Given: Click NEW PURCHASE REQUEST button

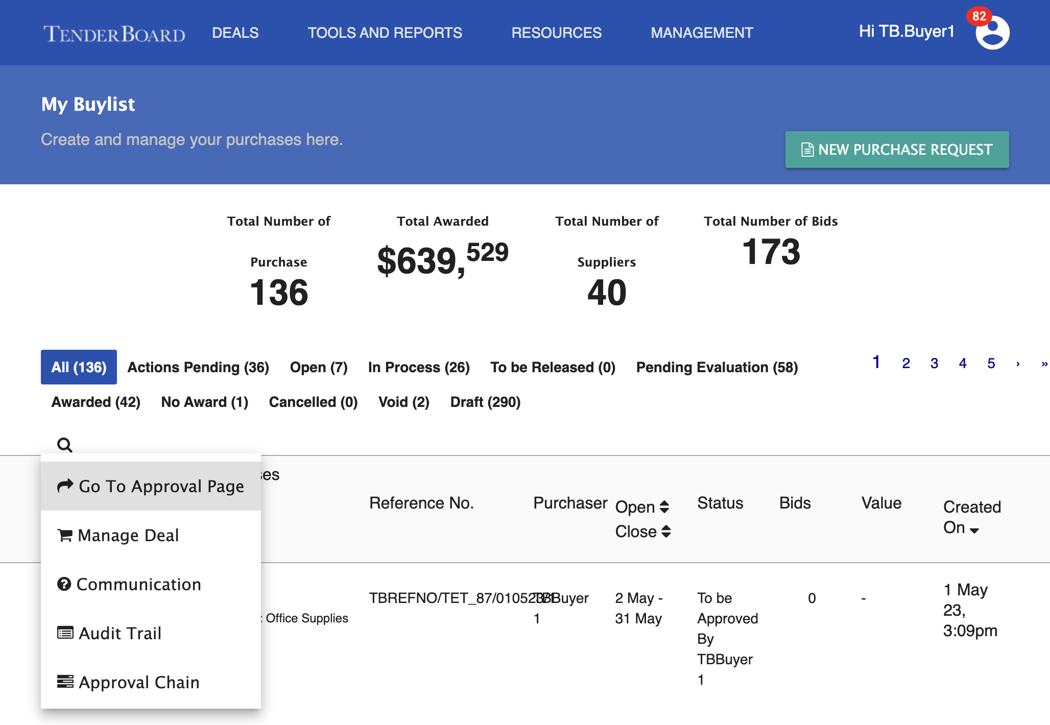Looking at the screenshot, I should pyautogui.click(x=897, y=150).
